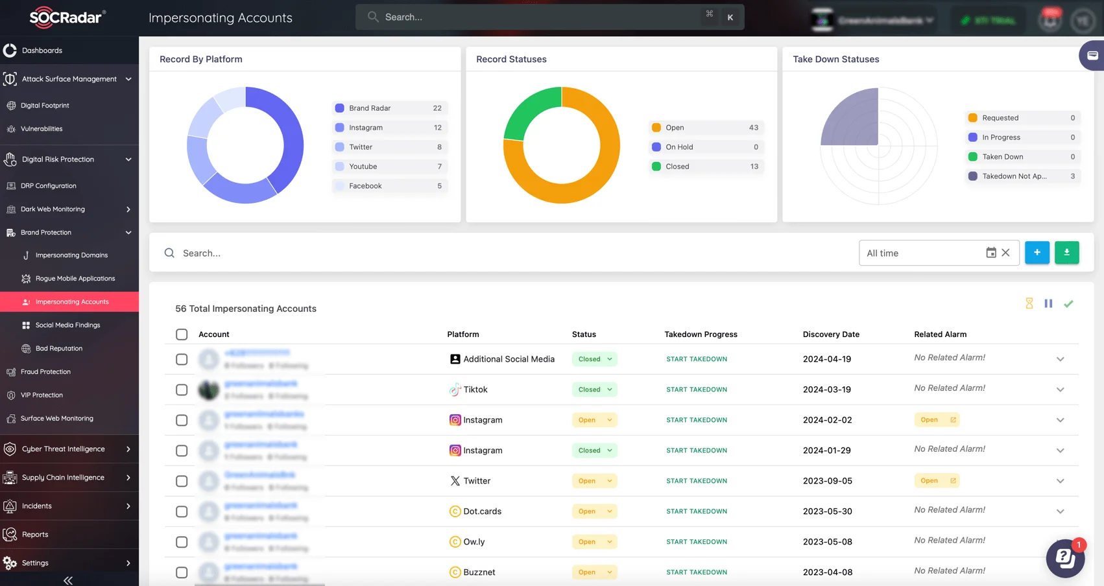1104x586 pixels.
Task: Check the Twitter row checkbox
Action: coord(182,481)
